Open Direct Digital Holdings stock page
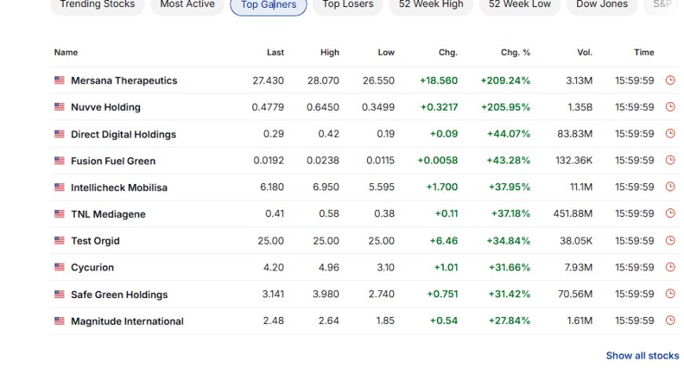The height and width of the screenshot is (387, 684). tap(123, 135)
